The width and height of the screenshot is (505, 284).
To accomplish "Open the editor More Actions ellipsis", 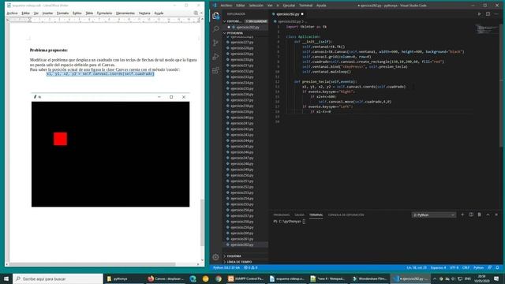I will click(x=496, y=14).
